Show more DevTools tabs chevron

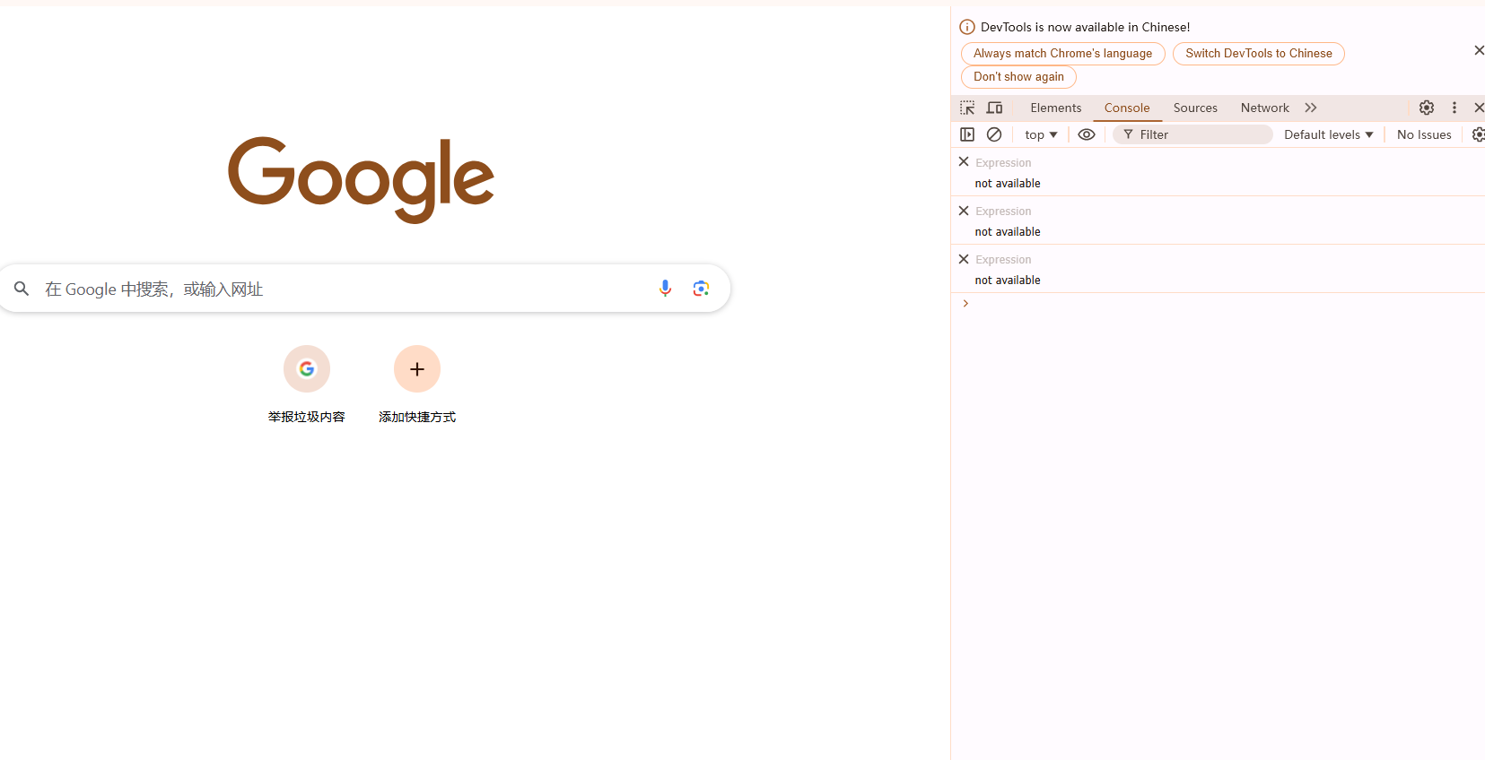[x=1311, y=108]
